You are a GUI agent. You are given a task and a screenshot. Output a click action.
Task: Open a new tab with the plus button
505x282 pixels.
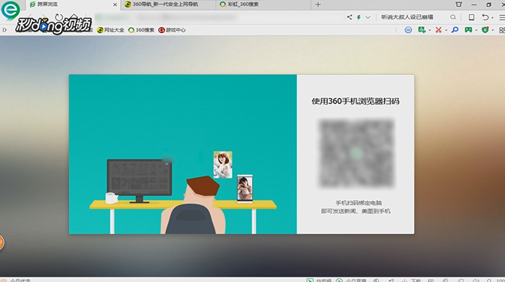point(318,4)
